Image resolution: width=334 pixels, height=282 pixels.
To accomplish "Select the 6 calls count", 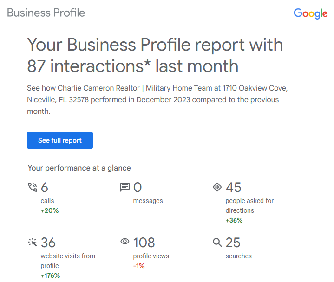I will [45, 187].
